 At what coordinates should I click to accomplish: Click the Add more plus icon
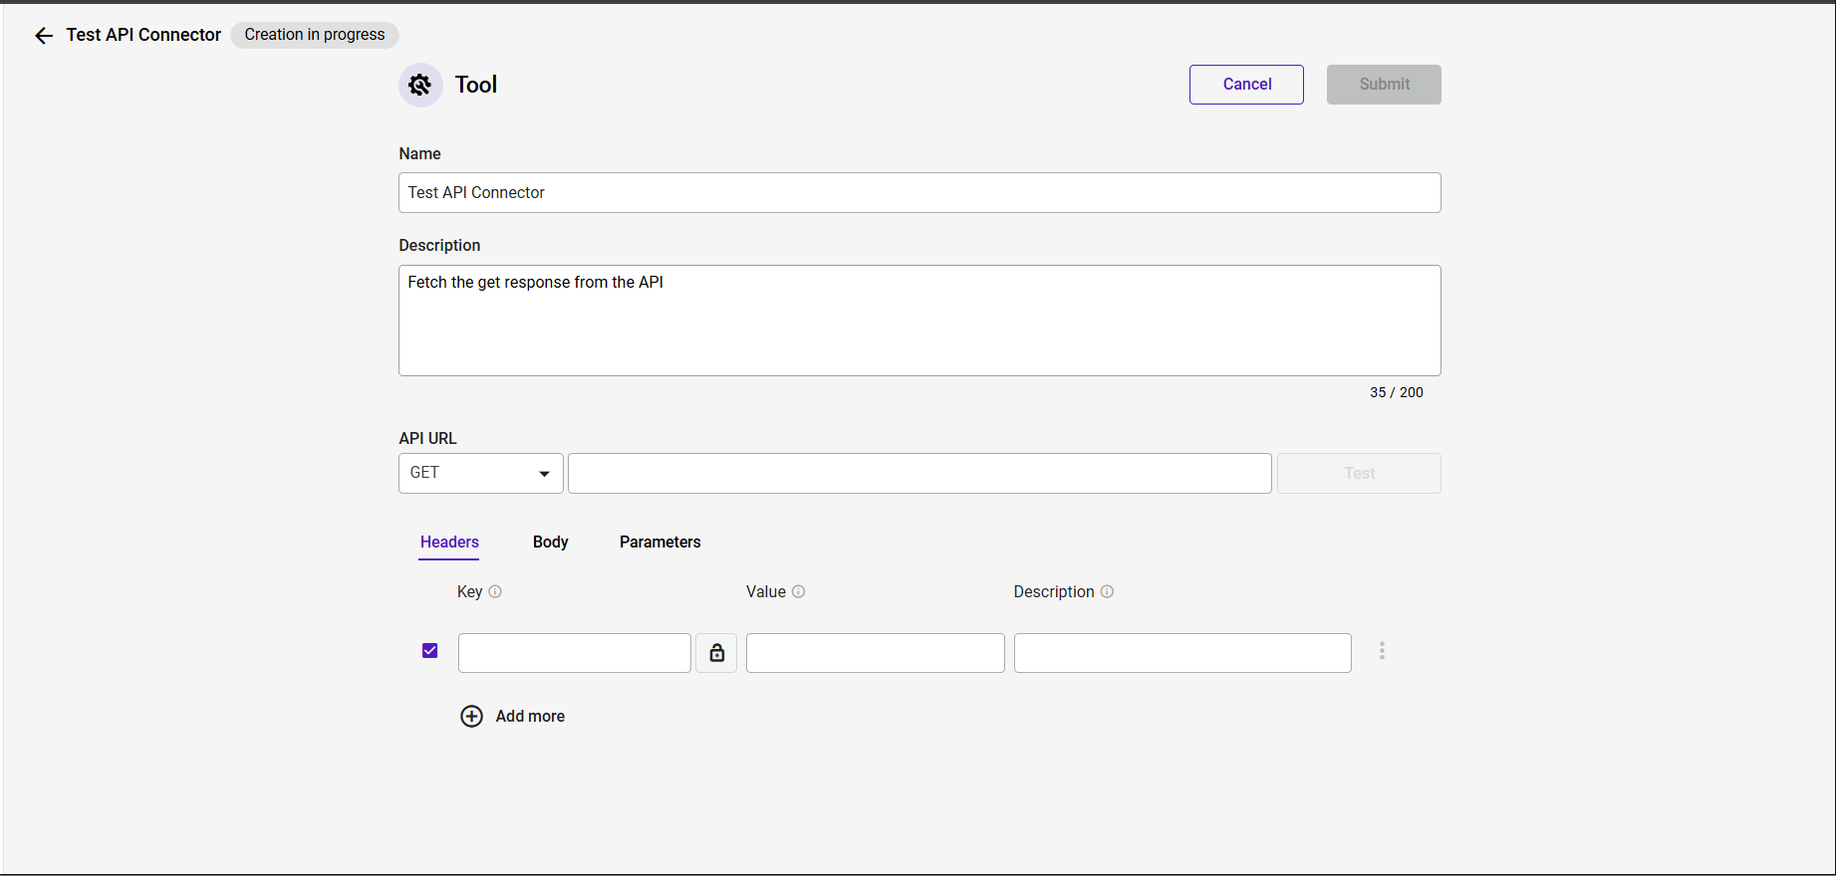pyautogui.click(x=471, y=717)
